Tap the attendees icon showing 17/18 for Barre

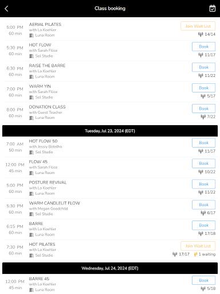click(x=201, y=234)
